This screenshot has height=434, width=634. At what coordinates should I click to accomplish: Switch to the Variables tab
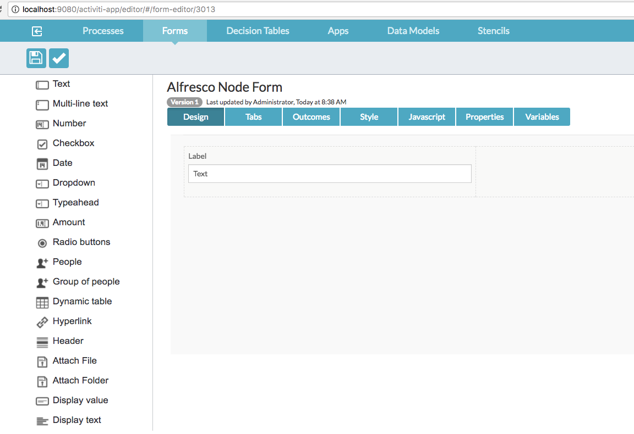coord(542,116)
